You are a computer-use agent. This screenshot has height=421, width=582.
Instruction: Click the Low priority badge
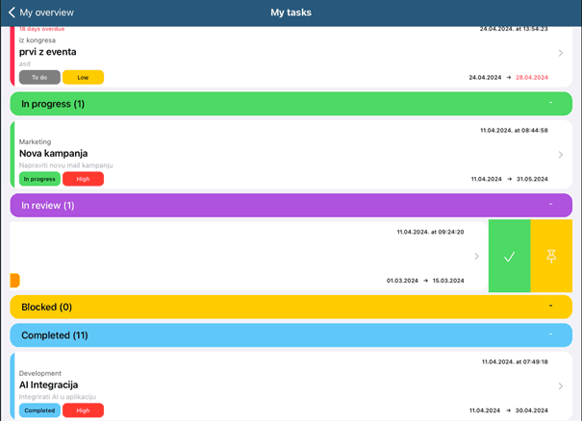click(83, 77)
